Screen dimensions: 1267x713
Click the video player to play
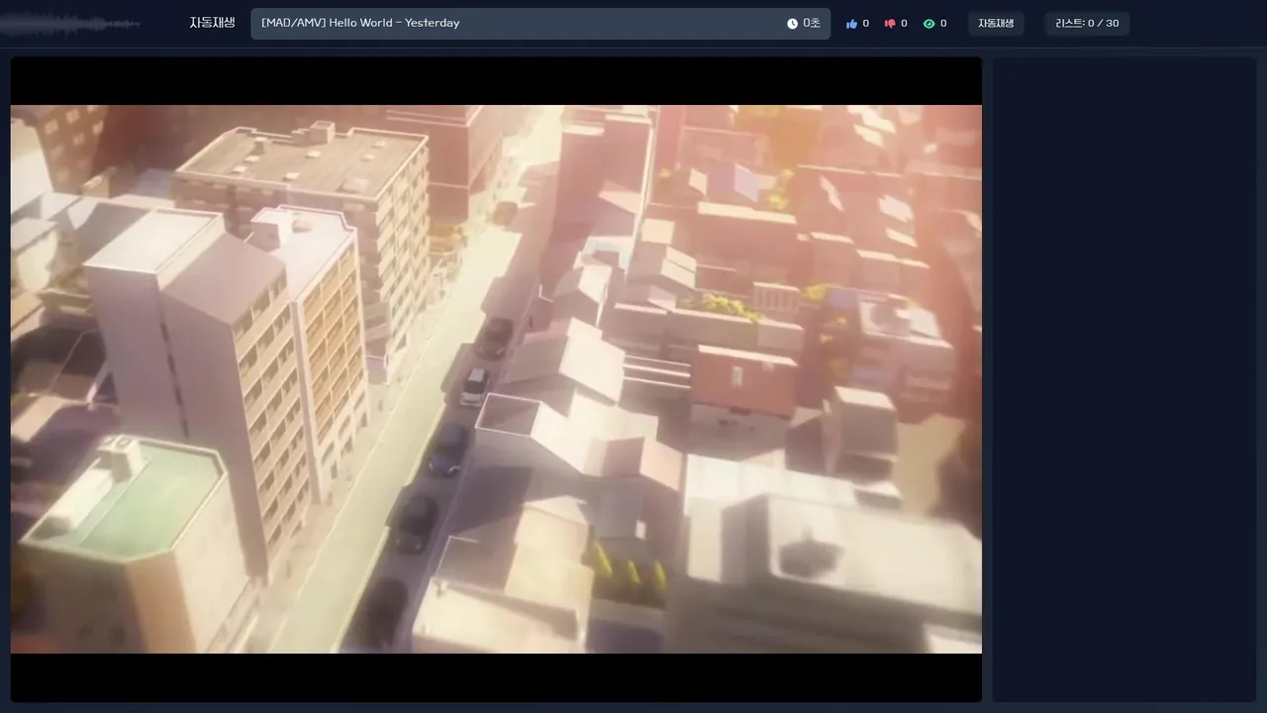(496, 379)
